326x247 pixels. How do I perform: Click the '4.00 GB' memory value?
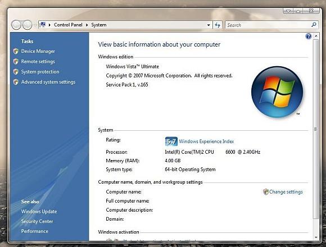(x=173, y=161)
